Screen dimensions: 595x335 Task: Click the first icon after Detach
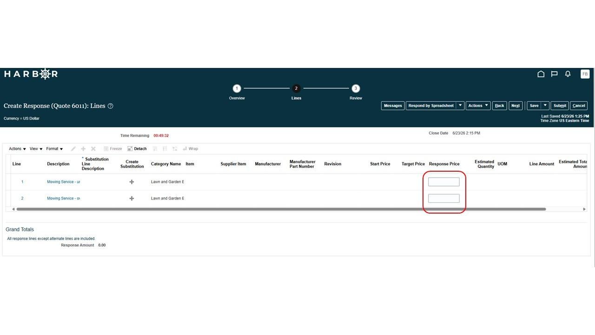(x=155, y=149)
